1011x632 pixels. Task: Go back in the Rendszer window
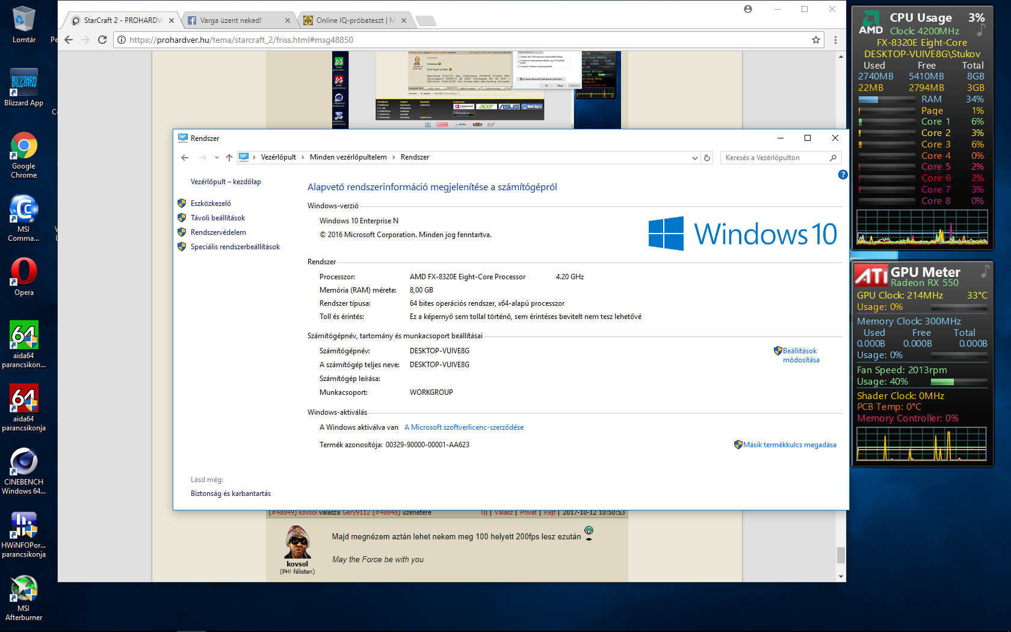[x=185, y=158]
